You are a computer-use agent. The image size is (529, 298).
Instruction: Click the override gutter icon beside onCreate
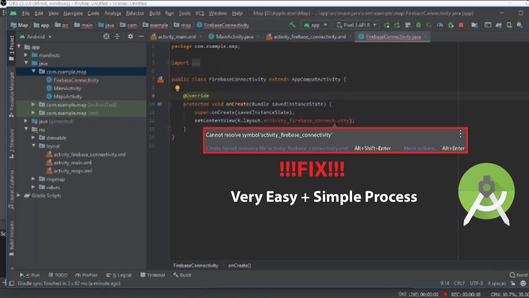[160, 104]
